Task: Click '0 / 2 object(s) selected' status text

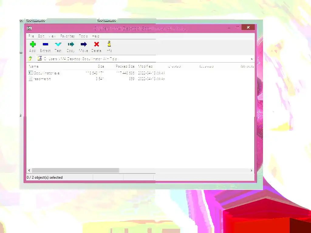Action: [45, 177]
